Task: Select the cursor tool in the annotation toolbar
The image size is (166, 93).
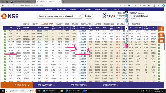Action: 127,18
